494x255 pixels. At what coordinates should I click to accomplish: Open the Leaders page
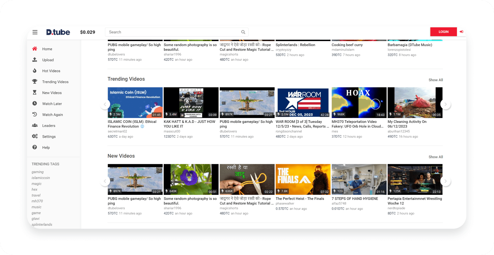tap(49, 126)
